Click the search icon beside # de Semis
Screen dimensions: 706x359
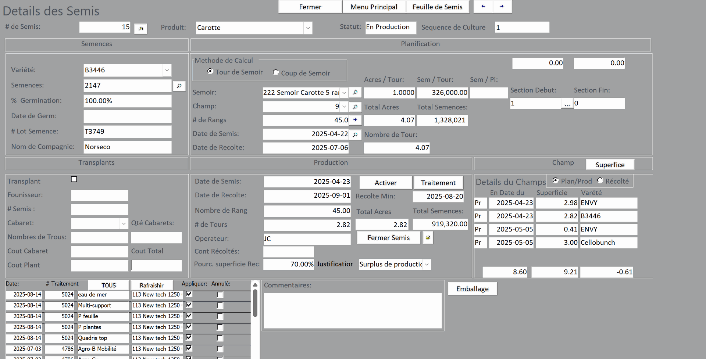pyautogui.click(x=140, y=28)
